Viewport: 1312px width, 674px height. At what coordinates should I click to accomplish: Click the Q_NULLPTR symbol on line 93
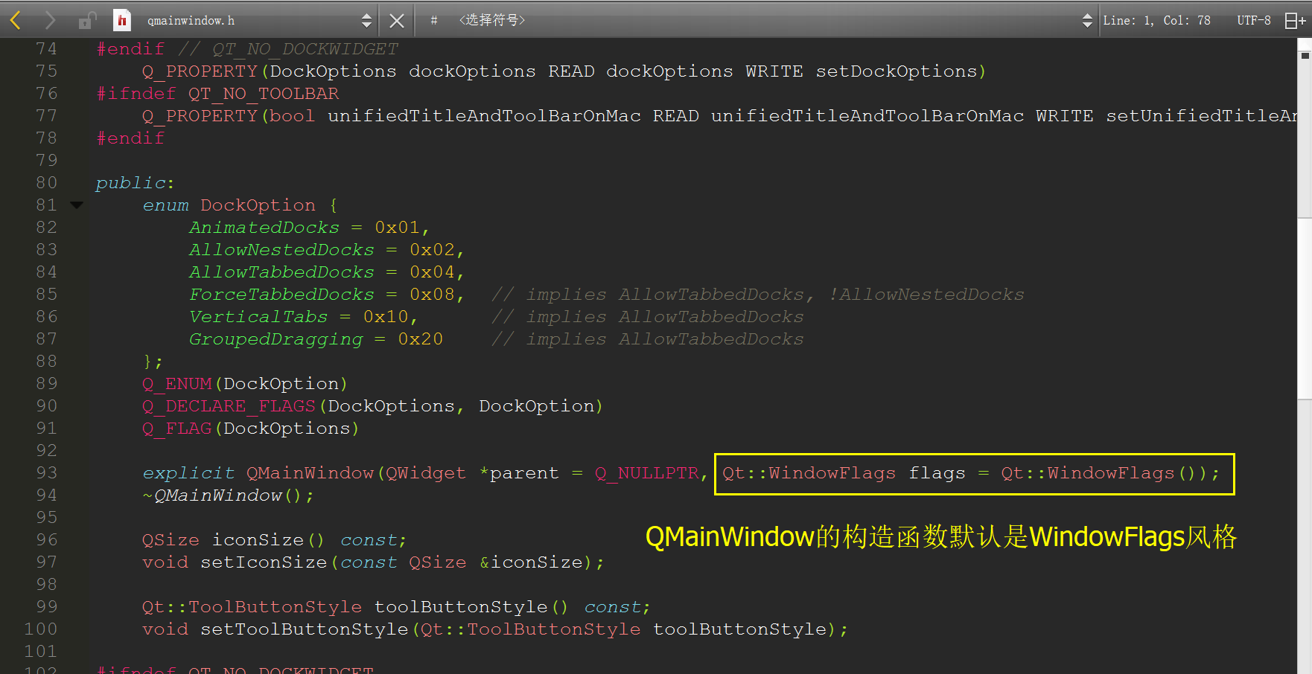[648, 472]
